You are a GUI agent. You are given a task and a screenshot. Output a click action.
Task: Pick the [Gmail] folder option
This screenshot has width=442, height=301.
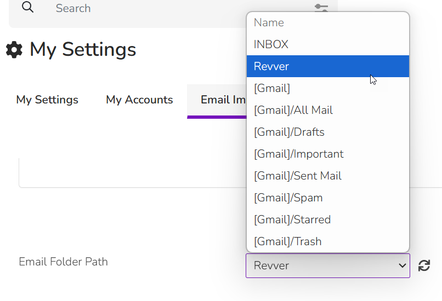pyautogui.click(x=328, y=88)
